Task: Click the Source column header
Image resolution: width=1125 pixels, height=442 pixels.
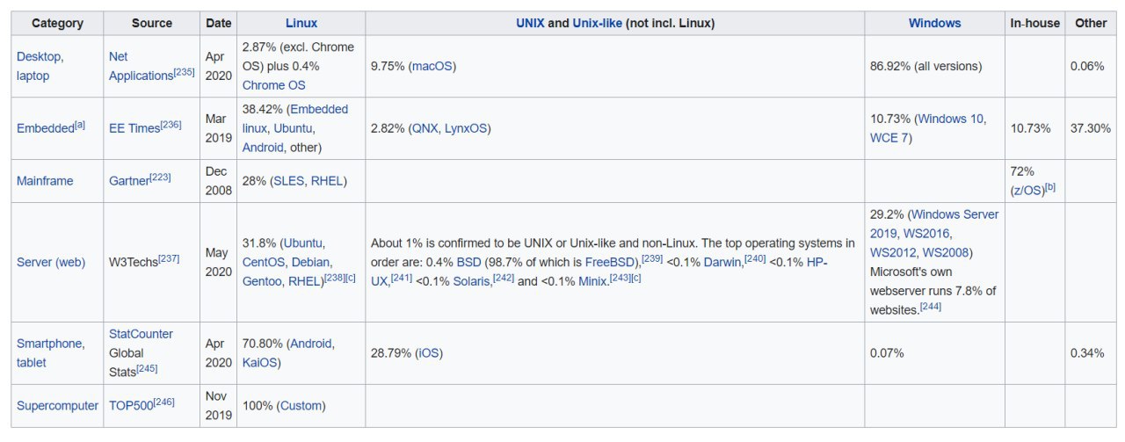Action: click(x=152, y=23)
